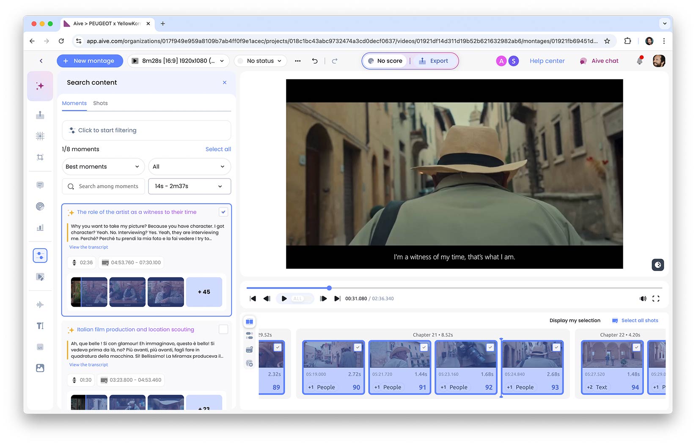The height and width of the screenshot is (444, 696).
Task: Open the dotted grid pattern tool
Action: pyautogui.click(x=40, y=136)
